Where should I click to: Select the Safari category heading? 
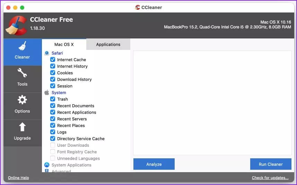pyautogui.click(x=57, y=53)
